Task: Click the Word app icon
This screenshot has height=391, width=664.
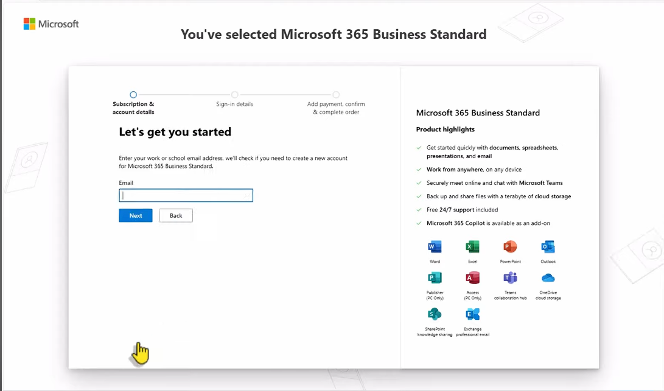Action: tap(435, 247)
